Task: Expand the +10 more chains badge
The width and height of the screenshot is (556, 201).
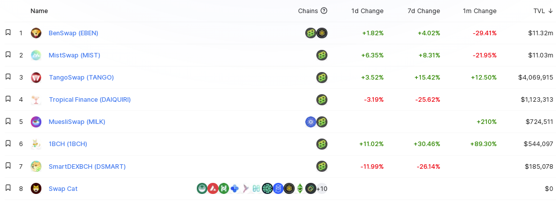Action: tap(321, 188)
